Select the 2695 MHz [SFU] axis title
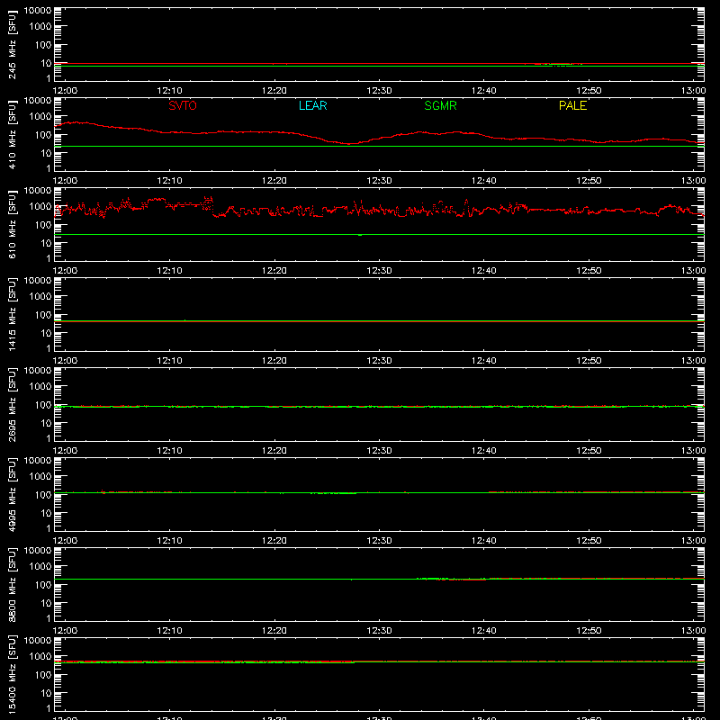Screen dimensions: 720x720 point(12,404)
